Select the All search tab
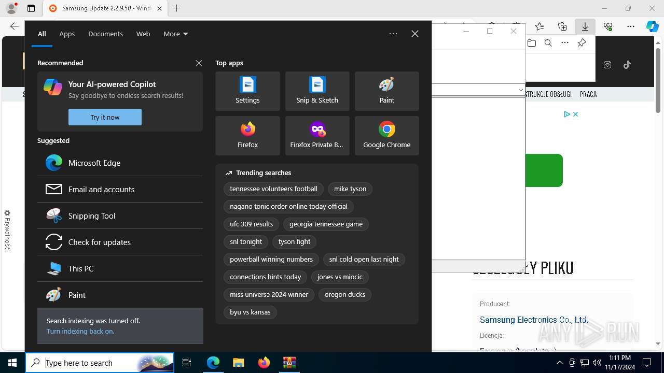This screenshot has width=664, height=373. 42,34
